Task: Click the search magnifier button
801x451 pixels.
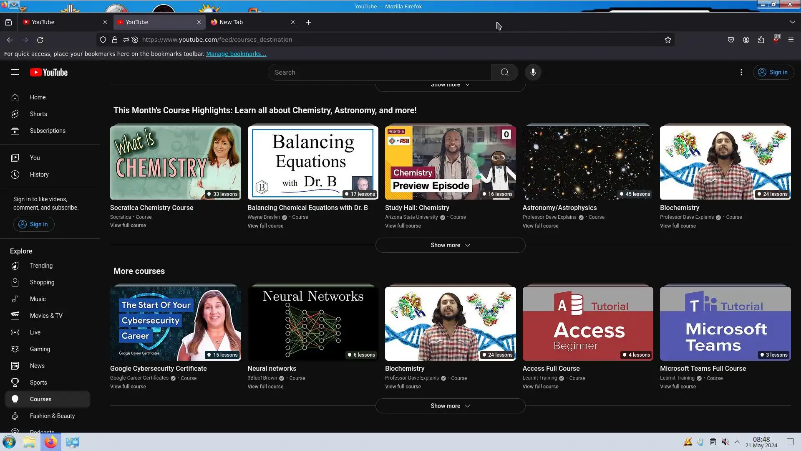Action: point(504,72)
